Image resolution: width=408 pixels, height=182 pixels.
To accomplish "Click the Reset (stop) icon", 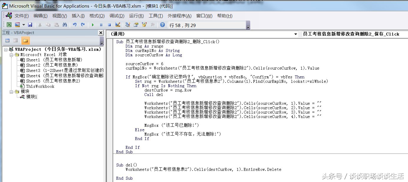I will [x=110, y=25].
